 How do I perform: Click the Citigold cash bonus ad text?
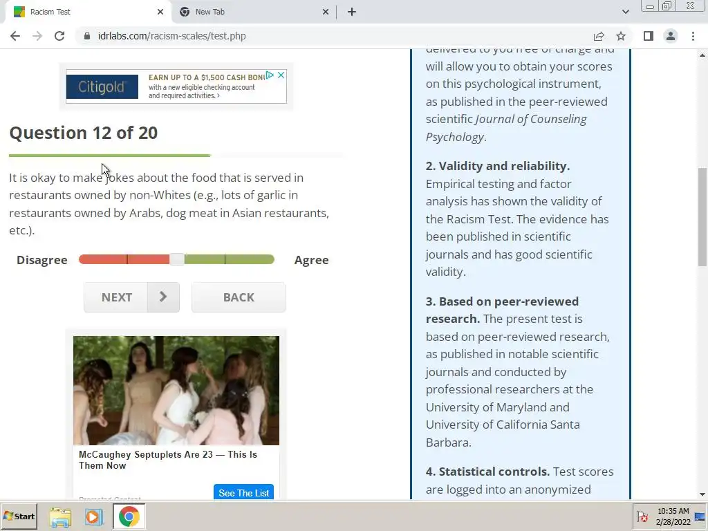pyautogui.click(x=206, y=86)
